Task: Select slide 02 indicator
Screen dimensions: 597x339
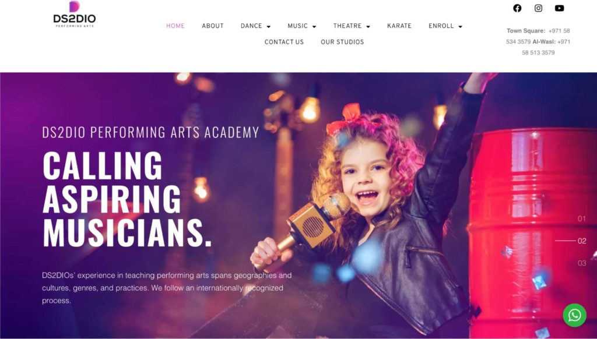Action: (582, 241)
